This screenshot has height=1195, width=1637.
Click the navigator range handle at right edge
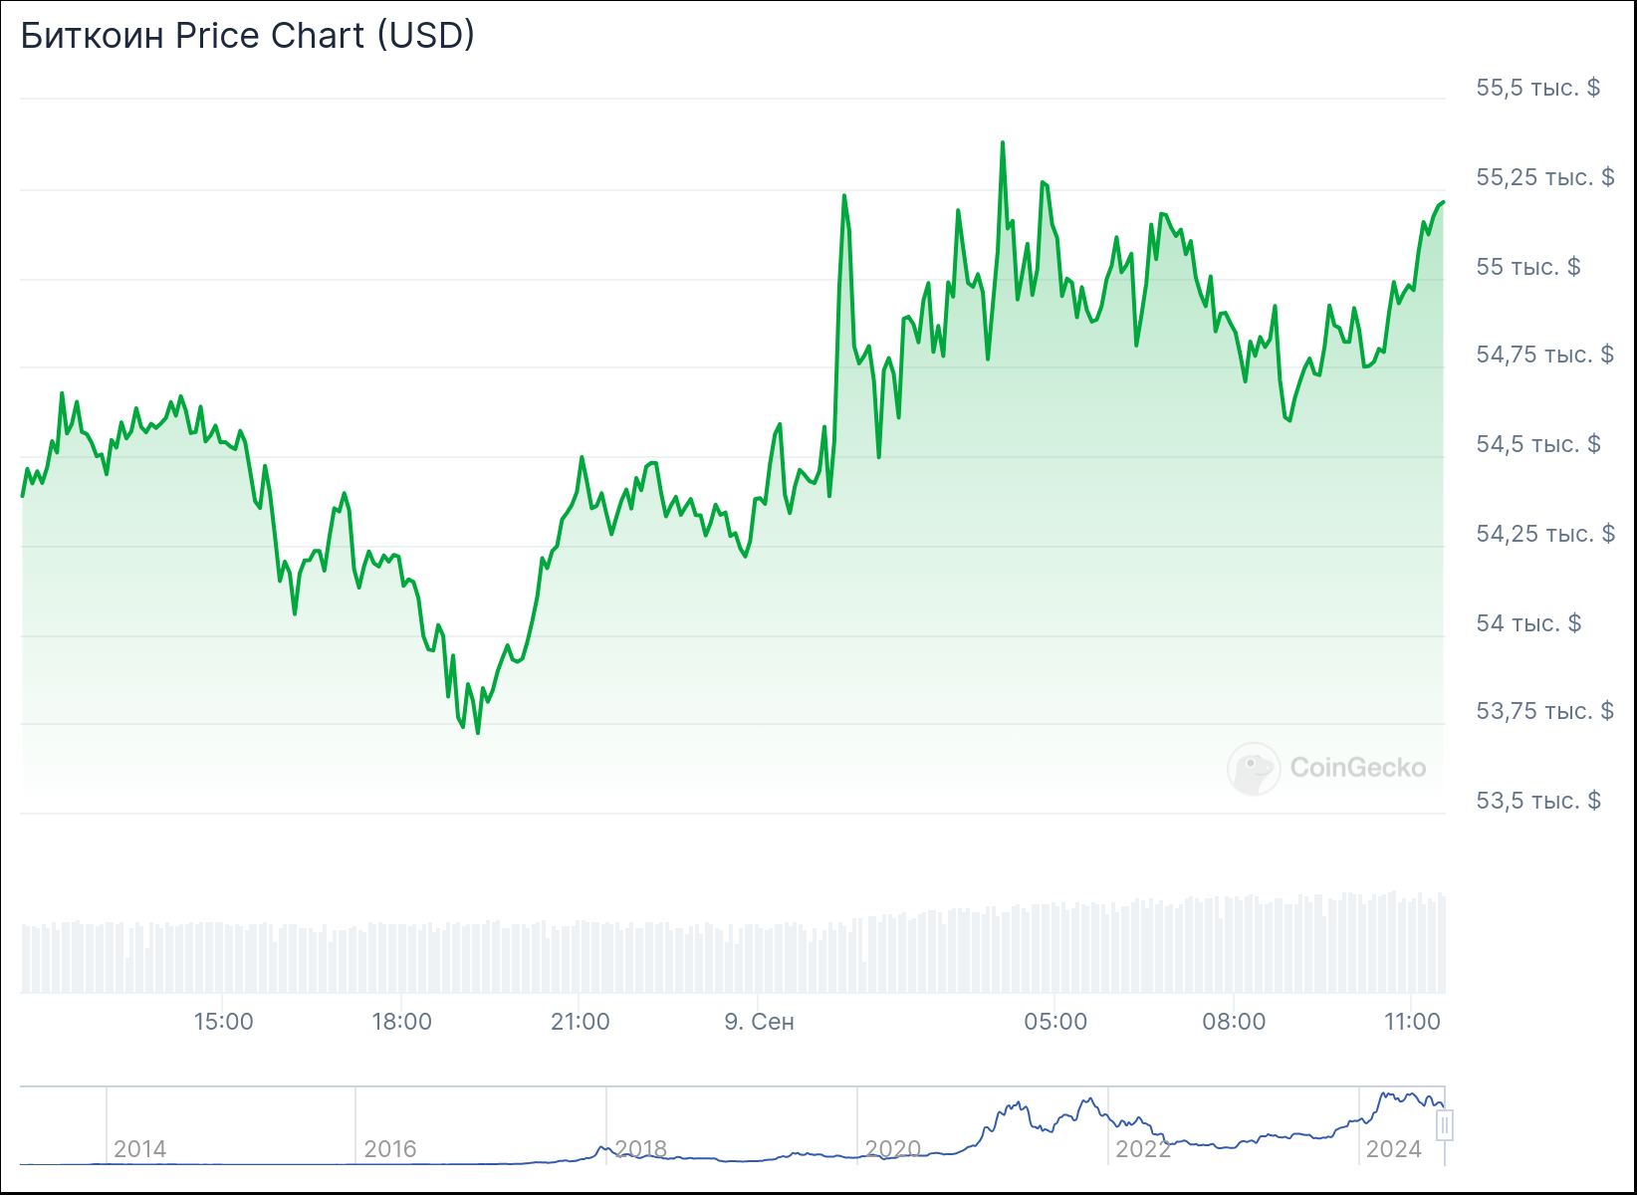point(1445,1125)
